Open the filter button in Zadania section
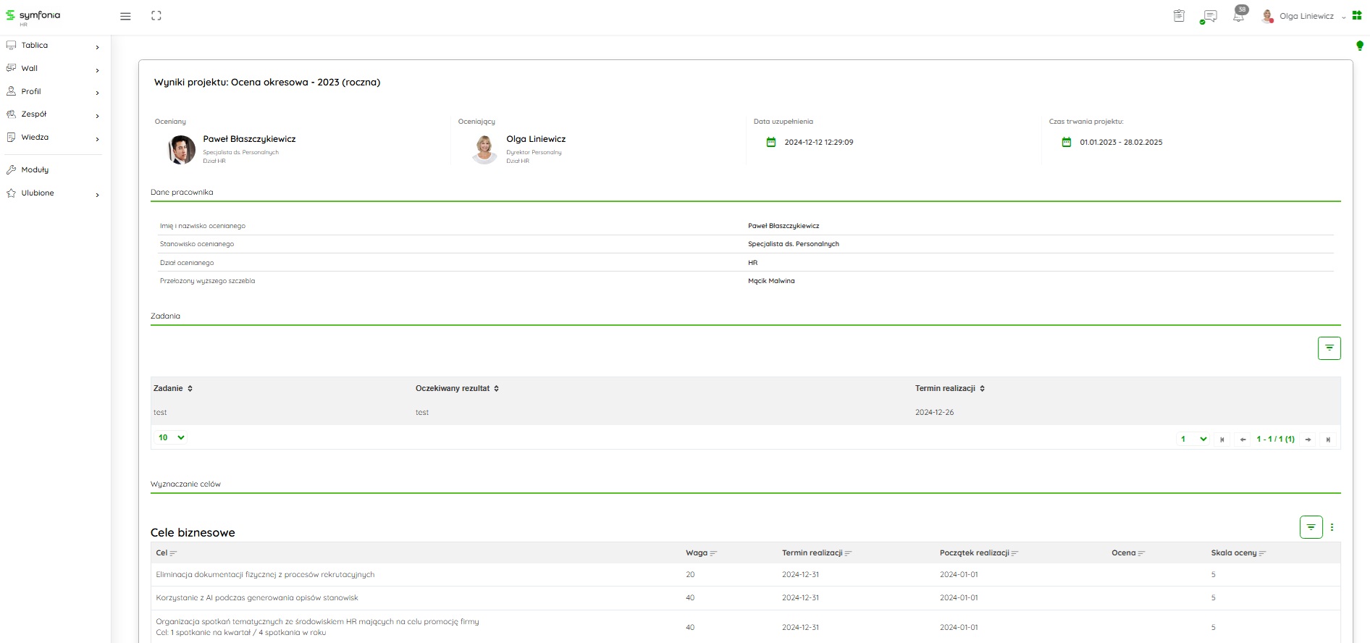This screenshot has width=1370, height=643. [x=1329, y=348]
